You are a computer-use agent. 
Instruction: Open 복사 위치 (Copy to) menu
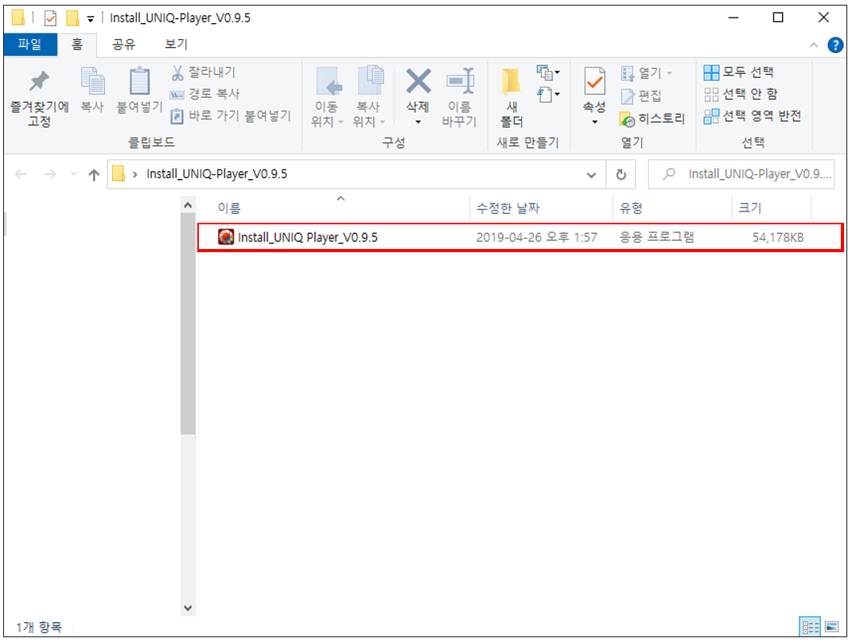point(369,97)
